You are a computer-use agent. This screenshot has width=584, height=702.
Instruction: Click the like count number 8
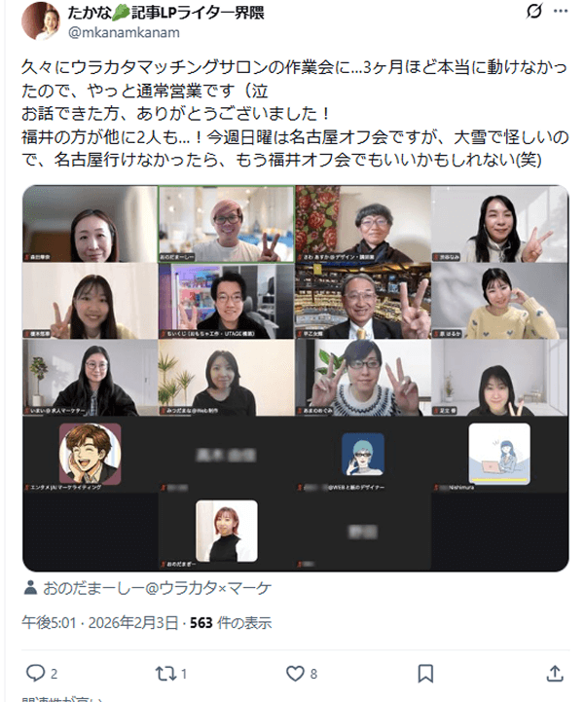pos(313,674)
